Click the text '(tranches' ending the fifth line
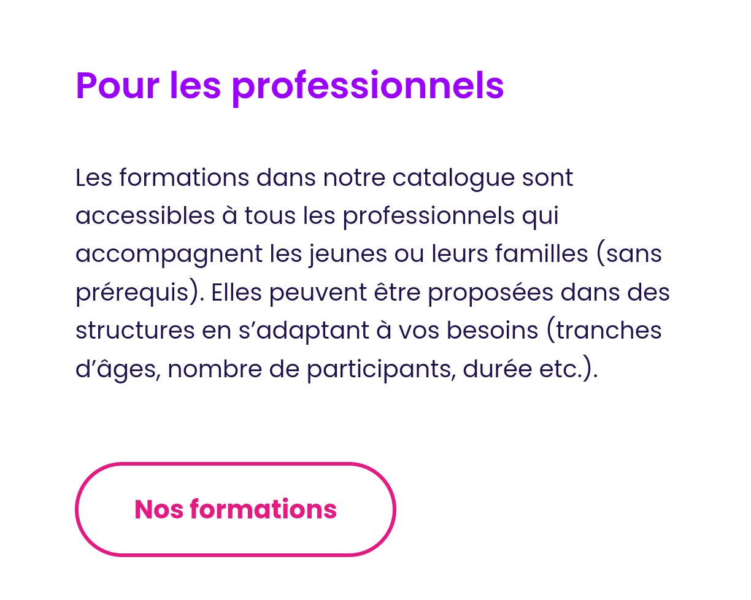Viewport: 751px width, 600px height. [x=604, y=331]
